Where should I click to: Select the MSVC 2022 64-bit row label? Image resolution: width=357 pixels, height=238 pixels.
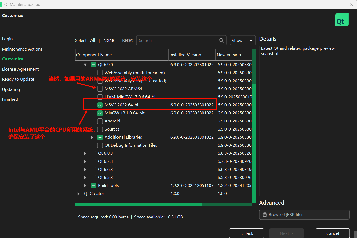click(x=122, y=105)
